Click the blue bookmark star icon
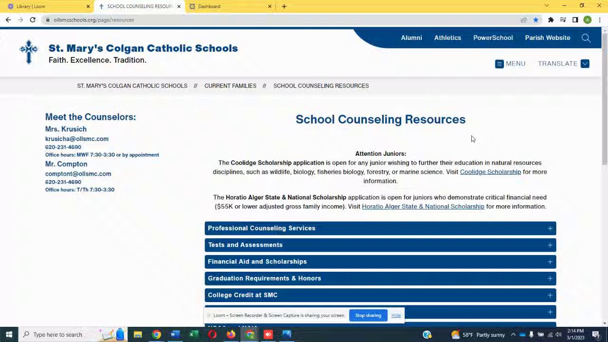The image size is (608, 342). [536, 20]
